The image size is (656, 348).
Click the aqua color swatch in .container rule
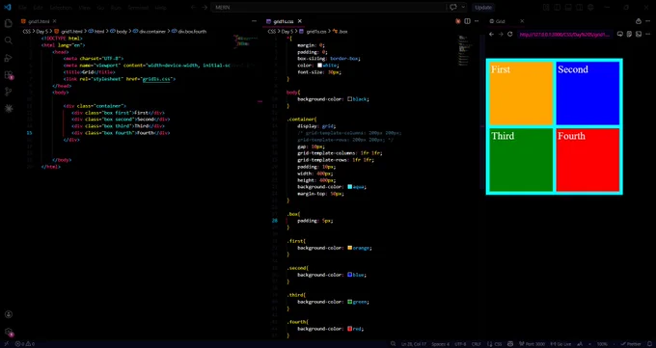tap(350, 187)
